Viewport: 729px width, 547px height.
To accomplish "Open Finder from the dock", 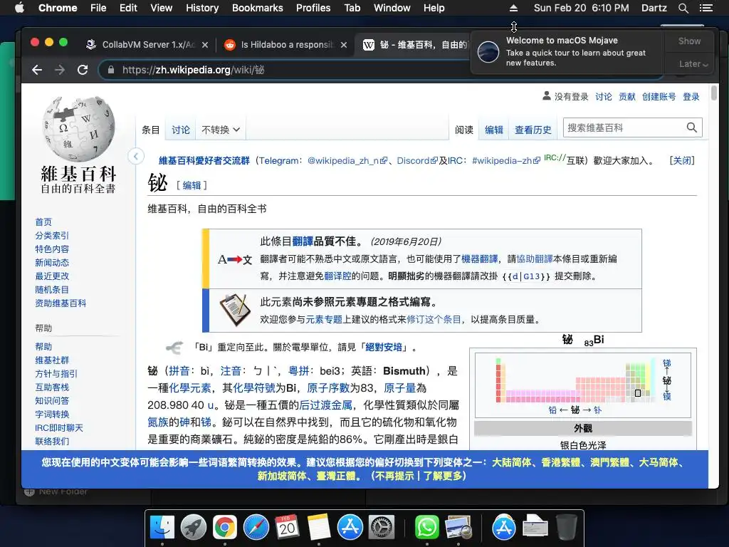I will click(162, 528).
